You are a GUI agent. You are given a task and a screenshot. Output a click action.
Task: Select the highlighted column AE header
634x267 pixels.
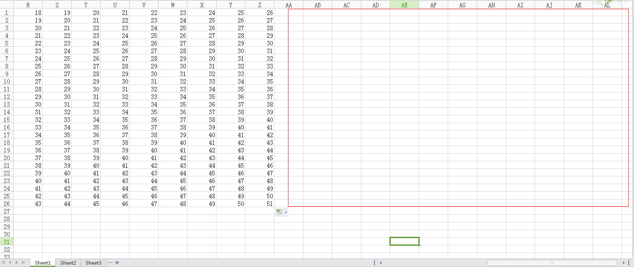(405, 5)
